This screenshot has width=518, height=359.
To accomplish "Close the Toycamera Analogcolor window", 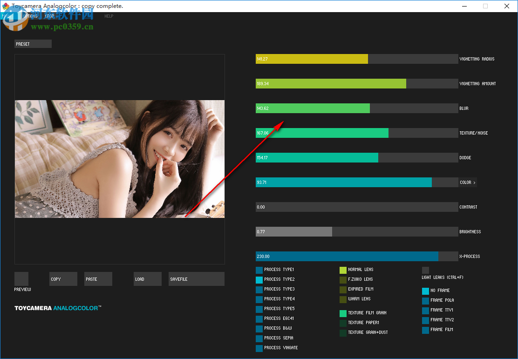I will pyautogui.click(x=507, y=6).
